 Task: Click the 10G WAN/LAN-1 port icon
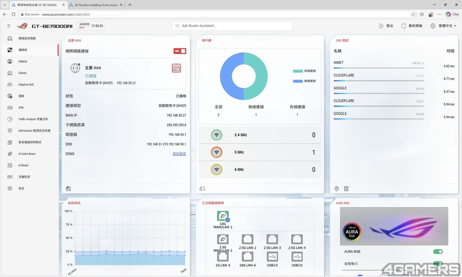point(223,216)
